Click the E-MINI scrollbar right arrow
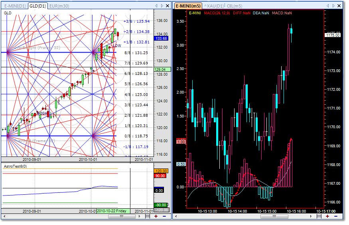The height and width of the screenshot is (225, 349). 312,216
